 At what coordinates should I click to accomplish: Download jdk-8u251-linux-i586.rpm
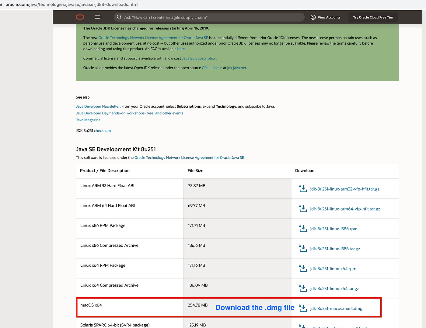[334, 229]
